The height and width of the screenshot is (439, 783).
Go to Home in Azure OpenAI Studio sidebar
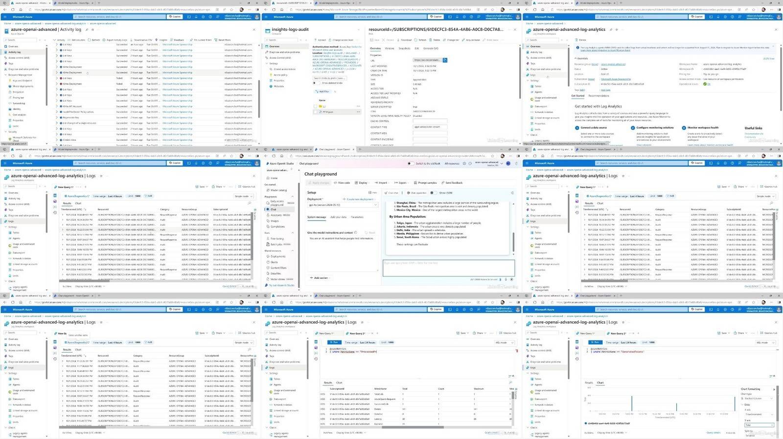[272, 178]
